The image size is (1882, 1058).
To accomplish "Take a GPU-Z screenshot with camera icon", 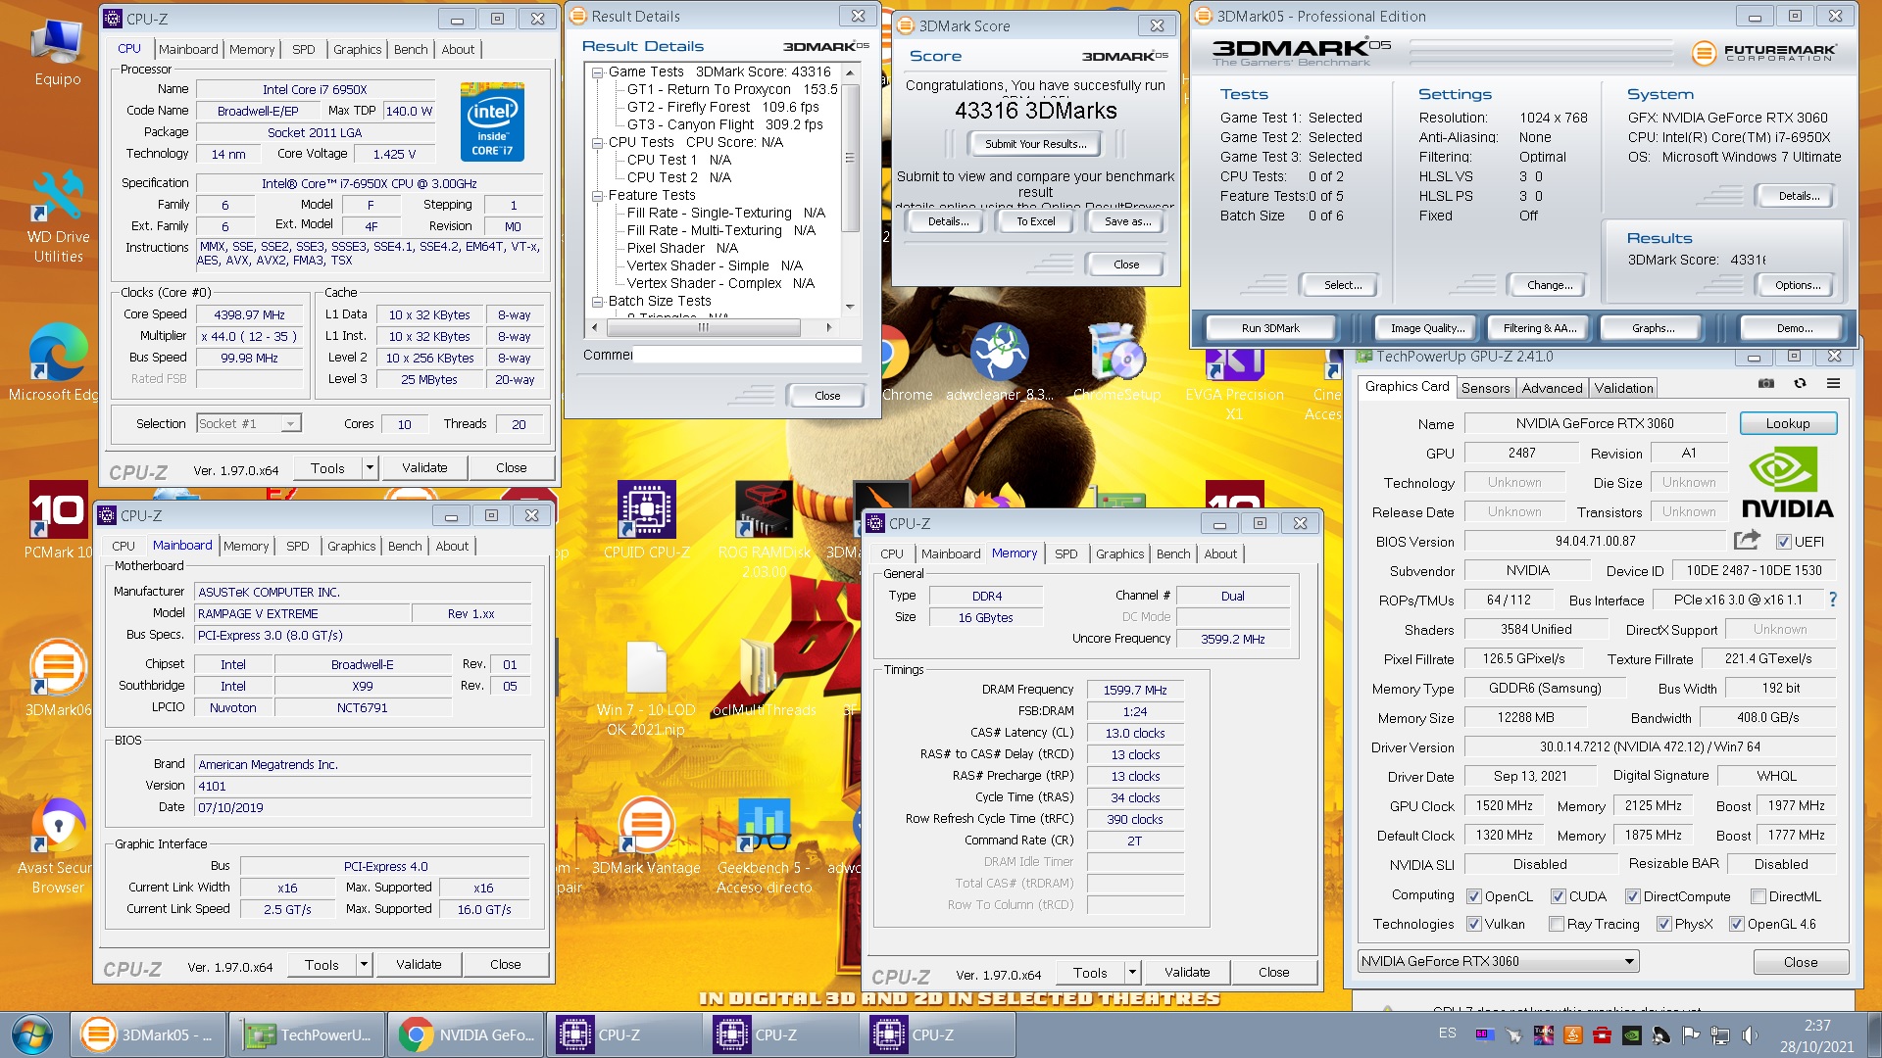I will coord(1765,384).
